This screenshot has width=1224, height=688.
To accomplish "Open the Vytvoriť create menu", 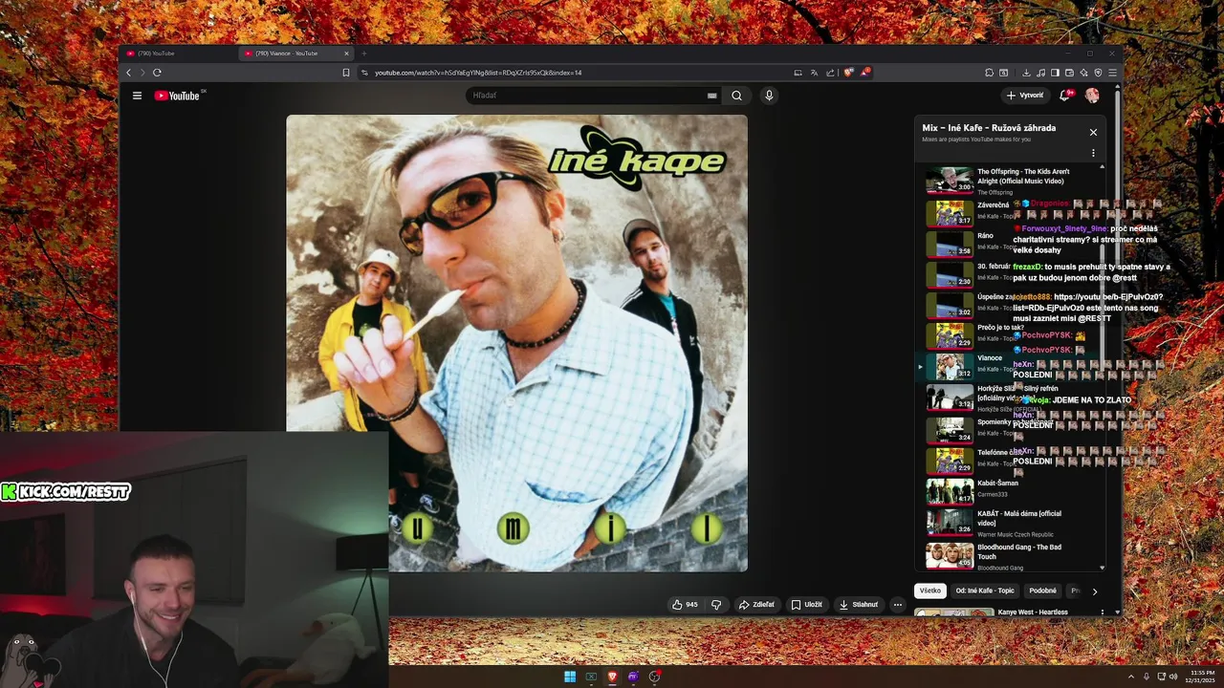I will tap(1024, 96).
